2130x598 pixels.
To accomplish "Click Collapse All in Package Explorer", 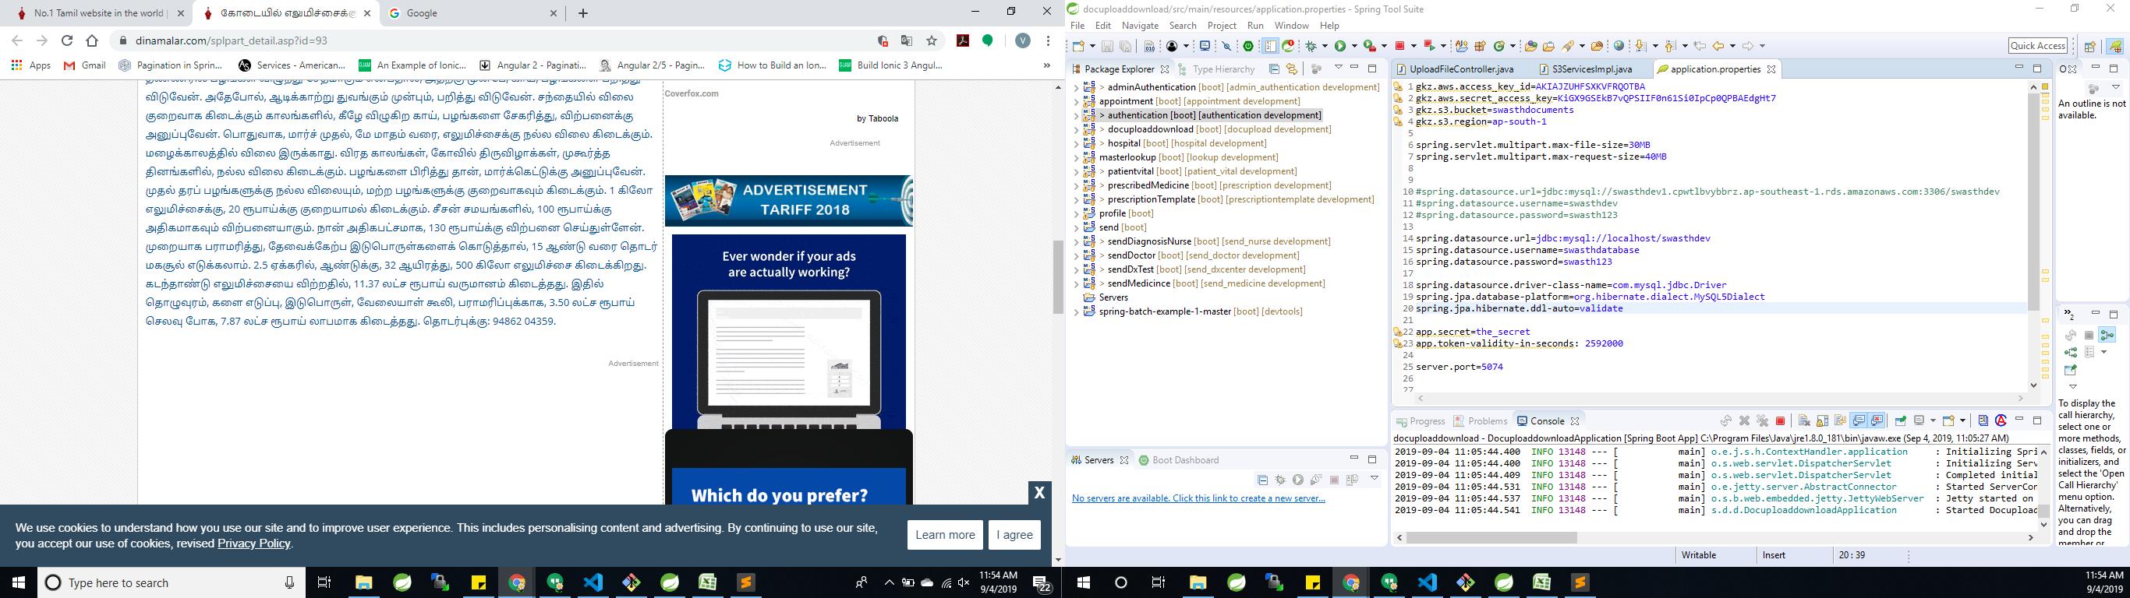I will pos(1274,69).
